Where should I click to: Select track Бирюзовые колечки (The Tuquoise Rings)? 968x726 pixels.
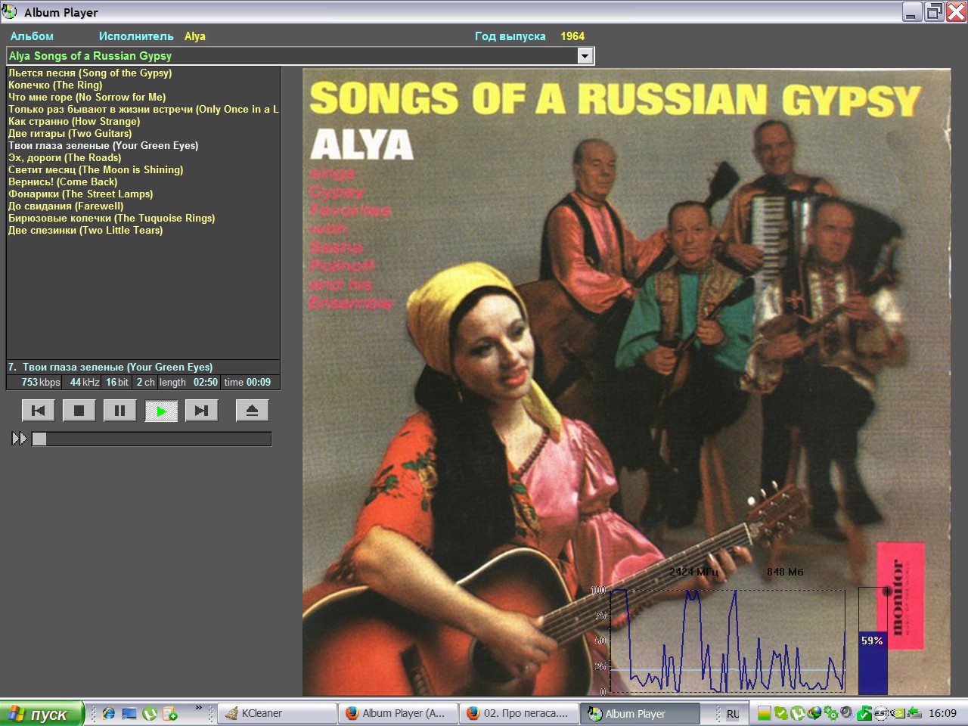111,218
